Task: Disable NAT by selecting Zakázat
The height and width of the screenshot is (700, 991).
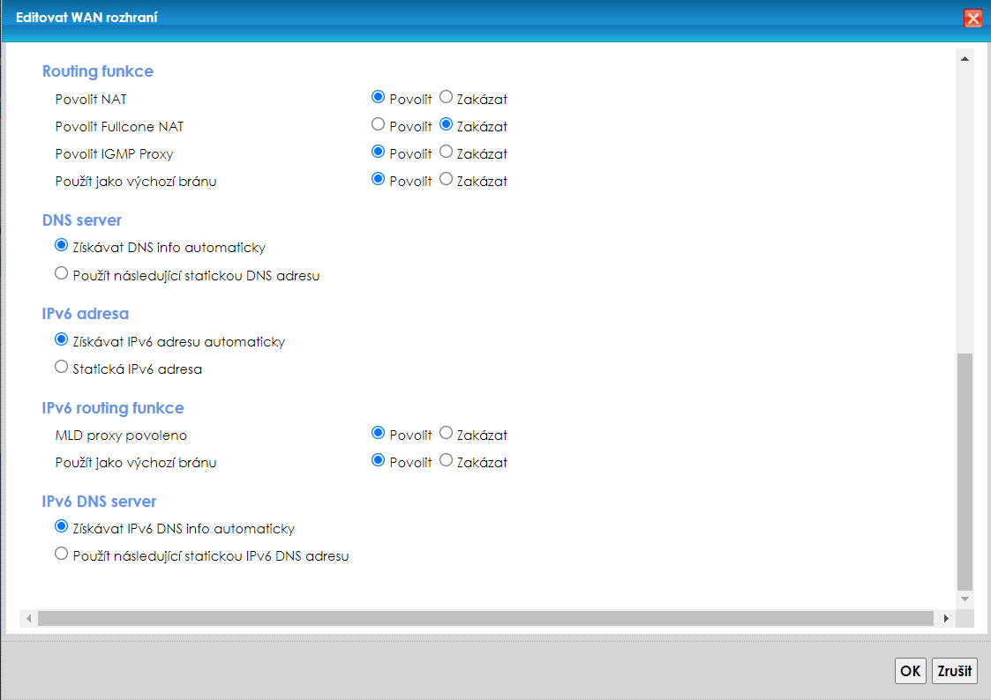Action: (x=446, y=98)
